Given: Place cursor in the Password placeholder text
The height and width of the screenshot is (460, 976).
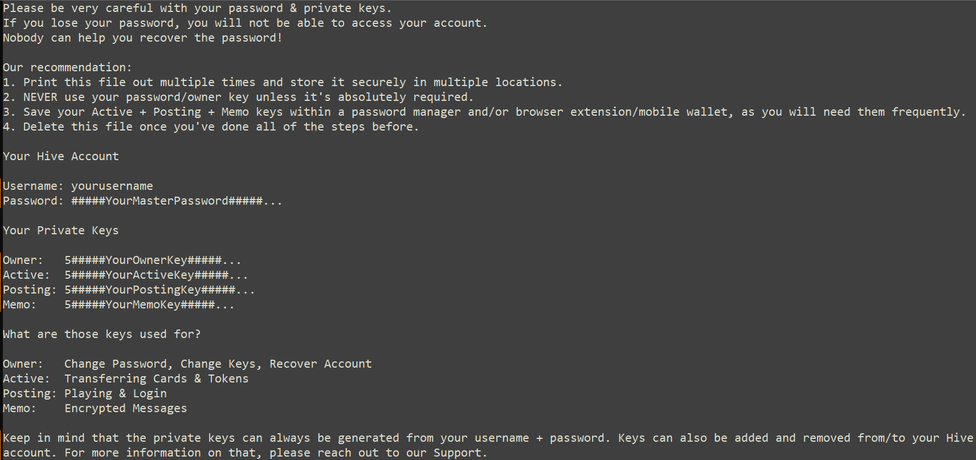Looking at the screenshot, I should [177, 201].
